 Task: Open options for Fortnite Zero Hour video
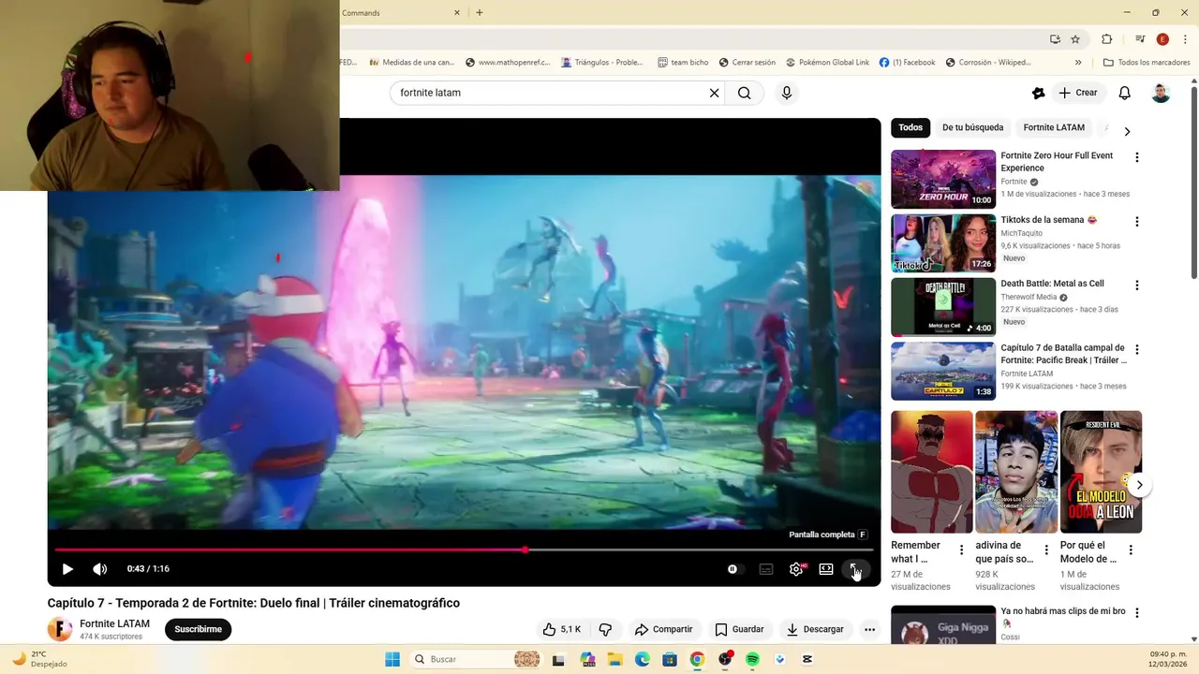[1137, 157]
